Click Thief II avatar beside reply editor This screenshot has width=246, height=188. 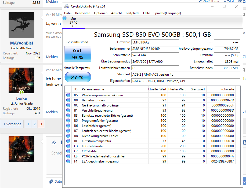click(x=21, y=149)
